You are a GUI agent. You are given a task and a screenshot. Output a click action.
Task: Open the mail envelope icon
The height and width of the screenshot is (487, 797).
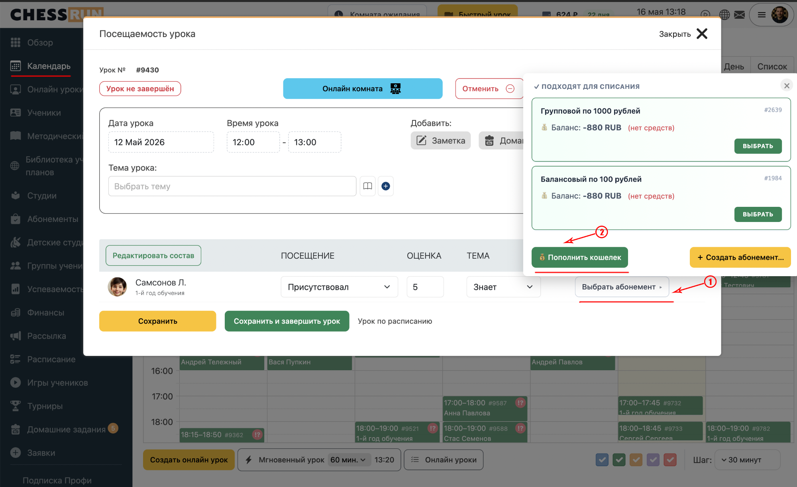[x=739, y=15]
